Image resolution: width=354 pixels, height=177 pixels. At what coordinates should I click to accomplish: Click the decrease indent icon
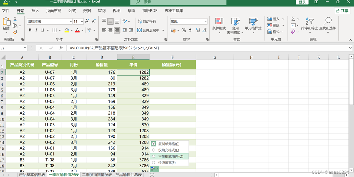click(x=124, y=30)
